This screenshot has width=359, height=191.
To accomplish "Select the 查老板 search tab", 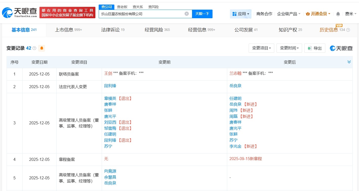I will tap(122, 7).
